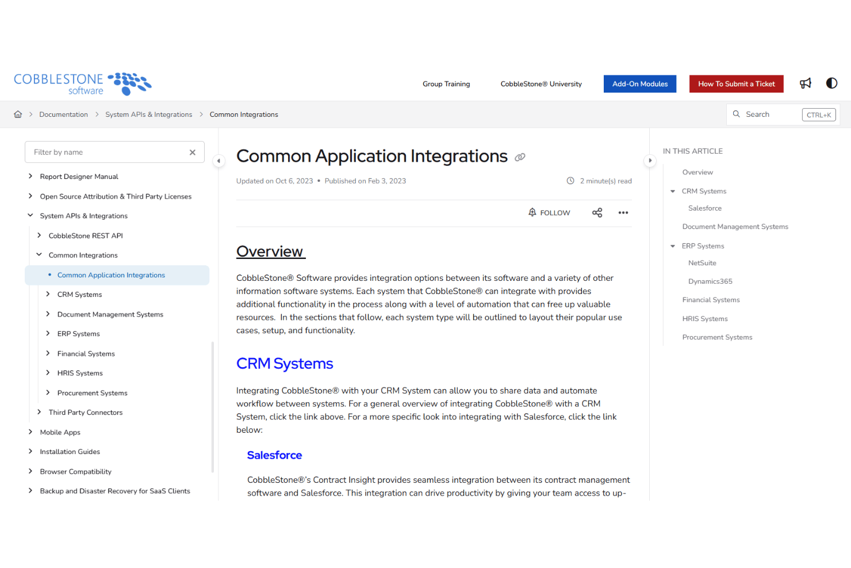Click the read time clock icon

coord(570,181)
